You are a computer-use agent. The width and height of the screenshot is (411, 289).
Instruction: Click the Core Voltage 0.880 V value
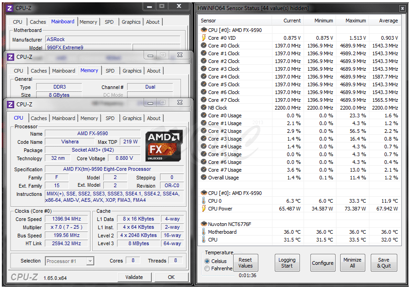tap(124, 158)
